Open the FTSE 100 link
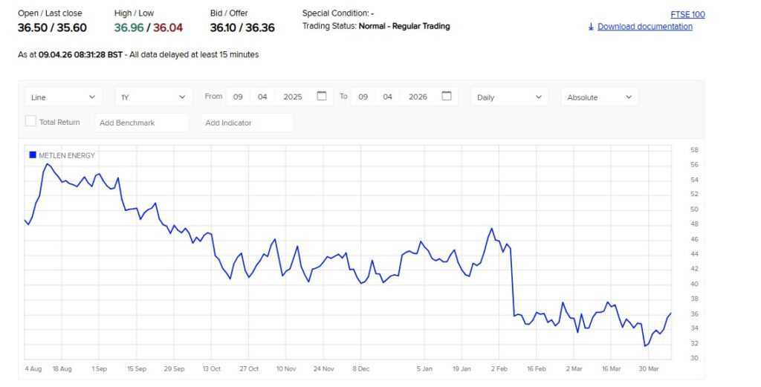Viewport: 761px width, 387px height. (687, 14)
